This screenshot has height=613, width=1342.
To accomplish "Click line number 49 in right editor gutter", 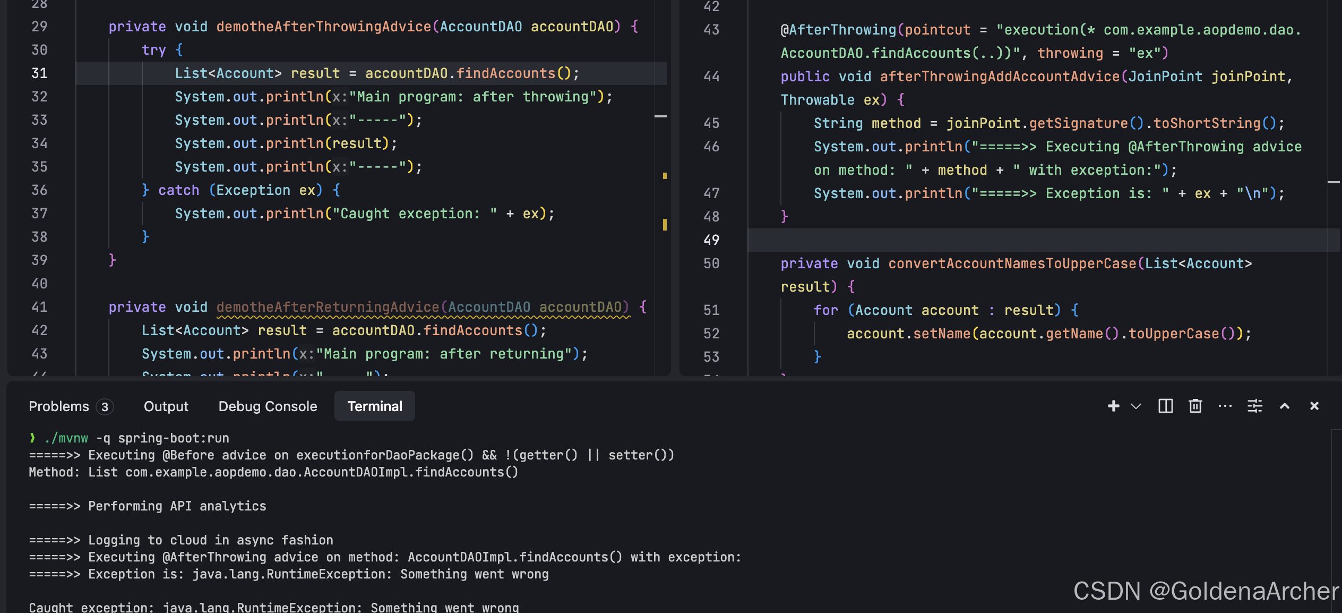I will 711,240.
